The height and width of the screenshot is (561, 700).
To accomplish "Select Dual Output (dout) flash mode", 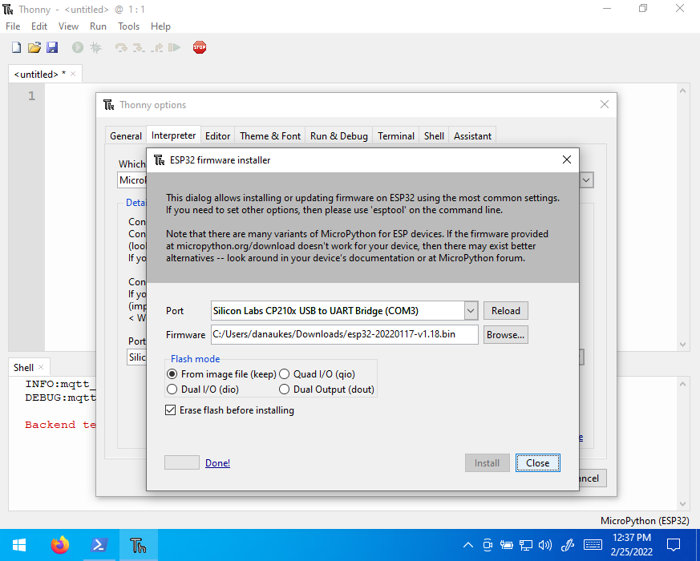I will tap(284, 389).
